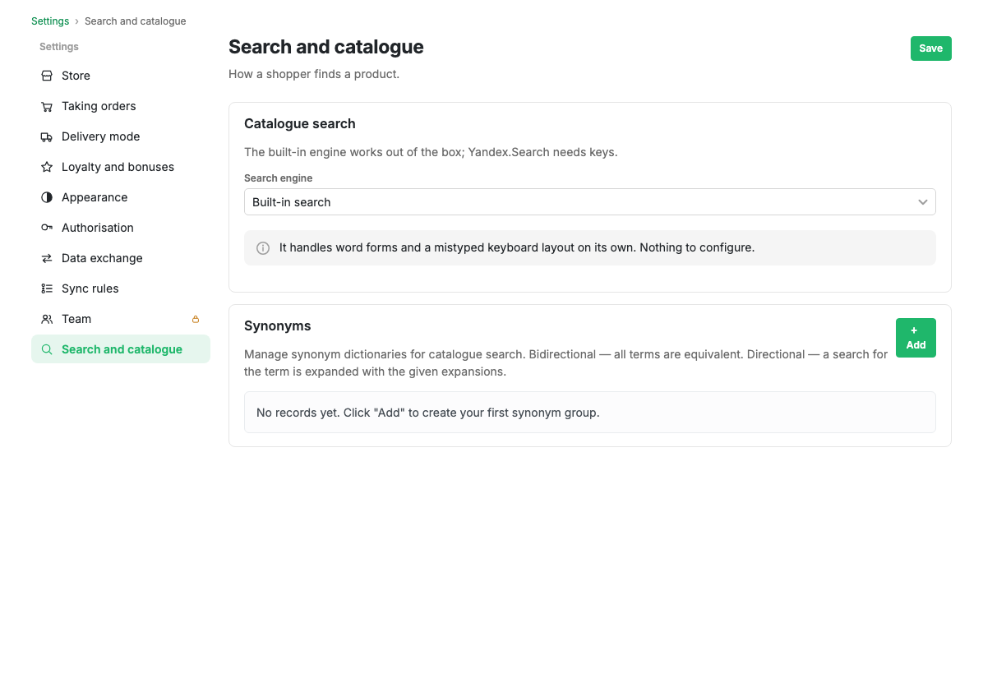Viewport: 983px width, 697px height.
Task: Select Loyalty and bonuses in sidebar
Action: [120, 168]
